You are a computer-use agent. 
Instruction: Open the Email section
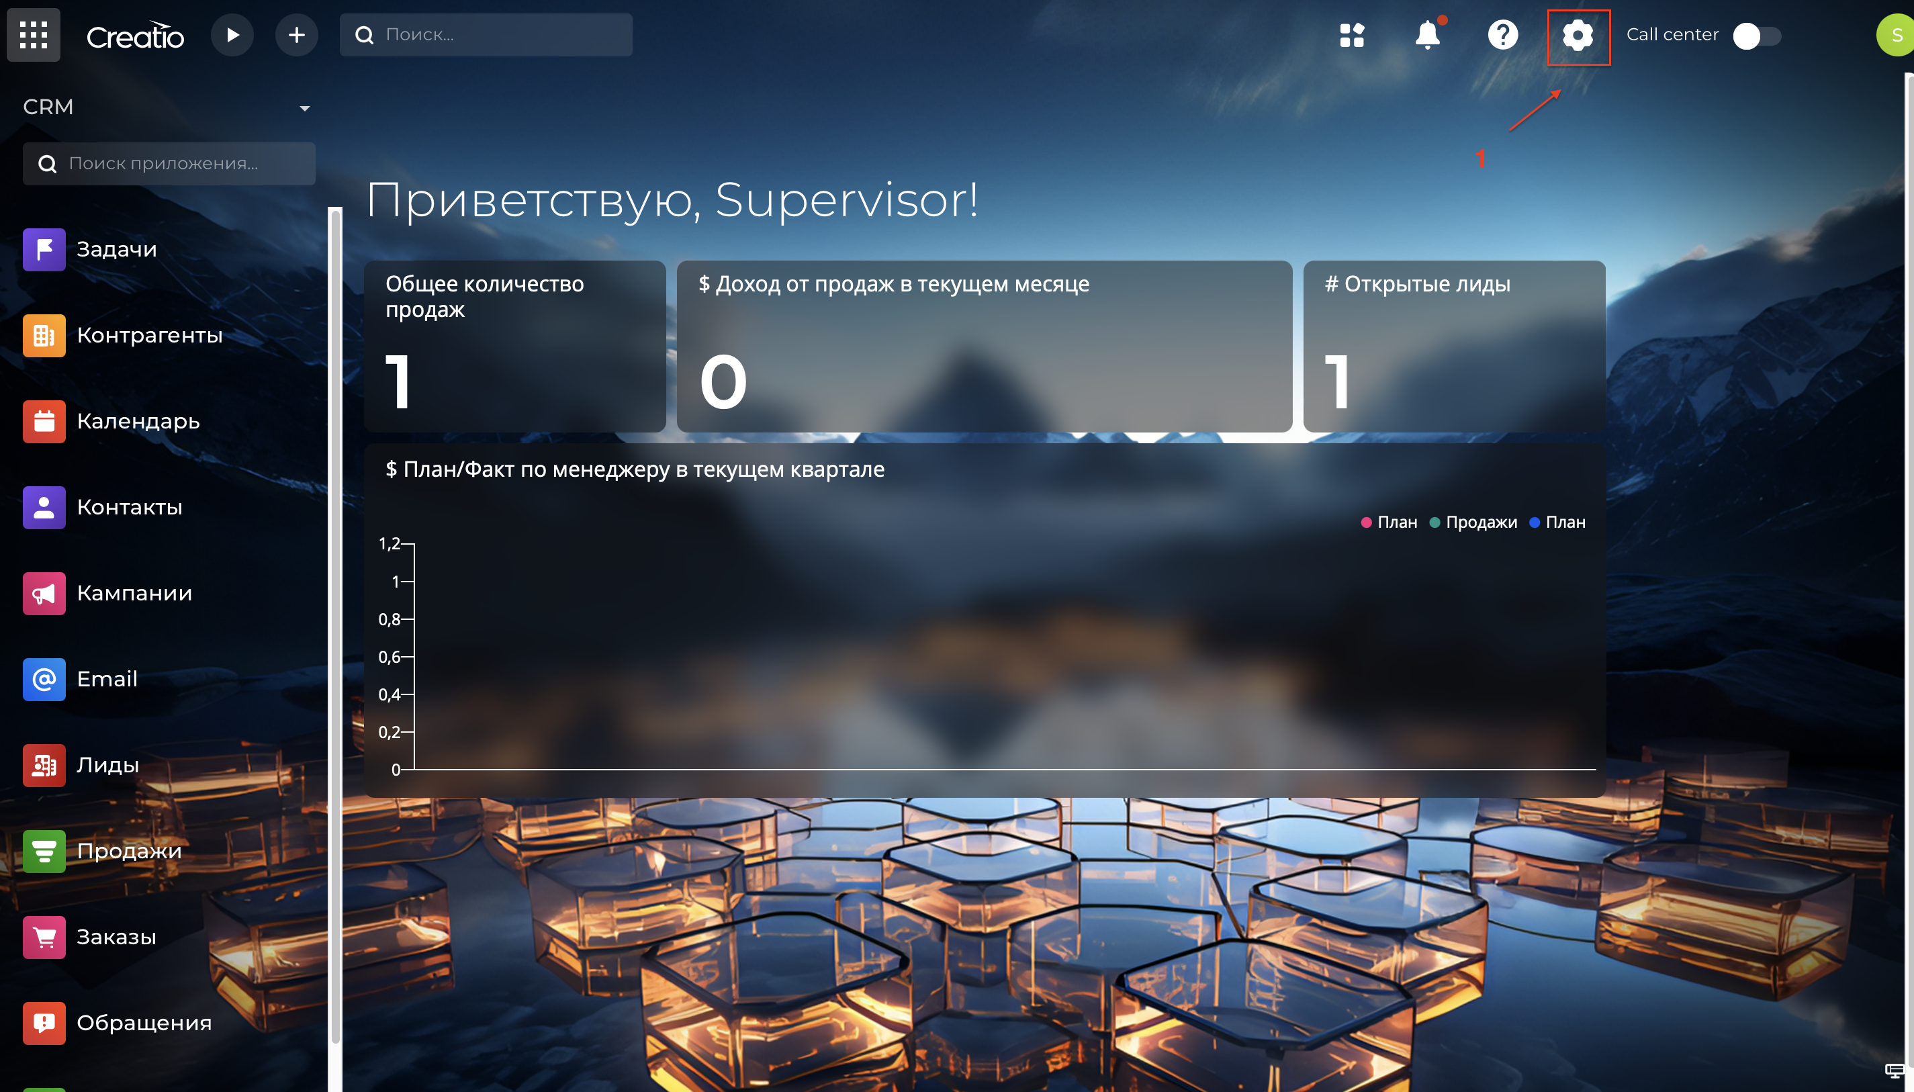107,680
